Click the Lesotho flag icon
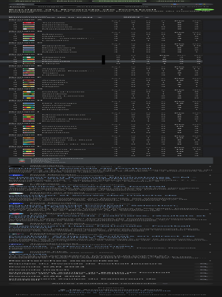This screenshot has width=222, height=297. pos(29,40)
